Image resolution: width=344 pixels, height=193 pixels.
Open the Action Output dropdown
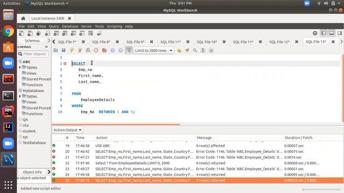[67, 130]
